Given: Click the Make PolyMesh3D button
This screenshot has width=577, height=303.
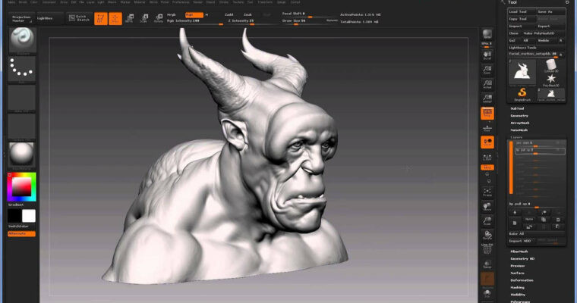Looking at the screenshot, I should tap(544, 33).
